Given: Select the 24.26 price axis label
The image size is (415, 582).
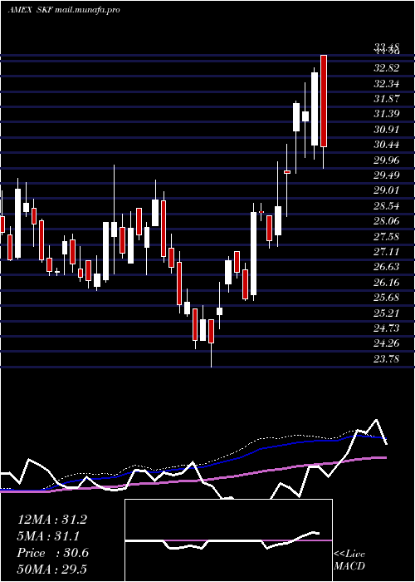Looking at the screenshot, I should 387,343.
